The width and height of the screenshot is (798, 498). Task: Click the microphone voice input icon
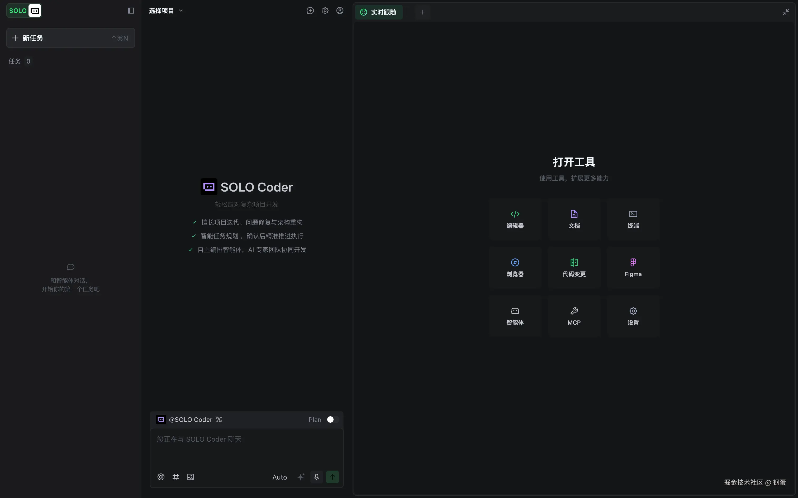point(317,477)
